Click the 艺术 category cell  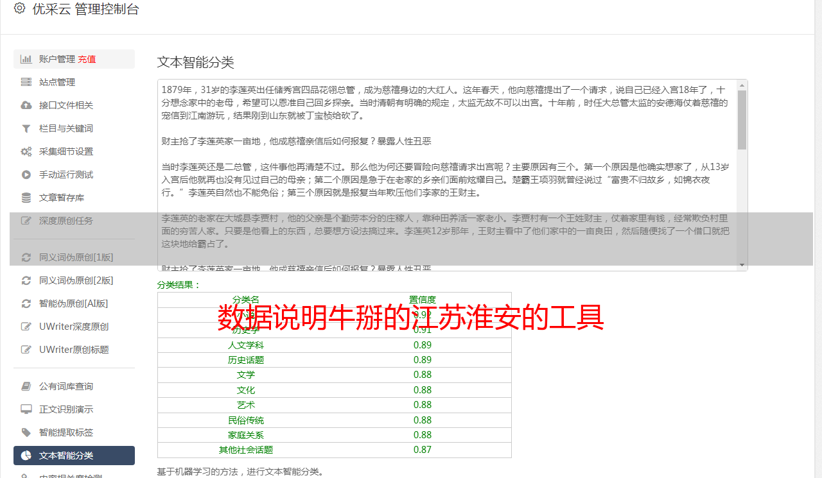click(x=246, y=405)
